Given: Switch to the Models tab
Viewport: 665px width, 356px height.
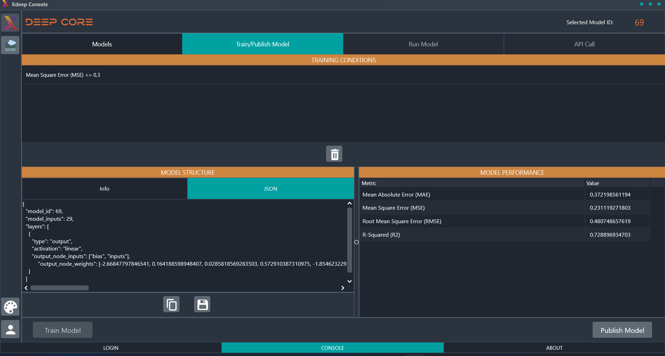Looking at the screenshot, I should tap(102, 44).
